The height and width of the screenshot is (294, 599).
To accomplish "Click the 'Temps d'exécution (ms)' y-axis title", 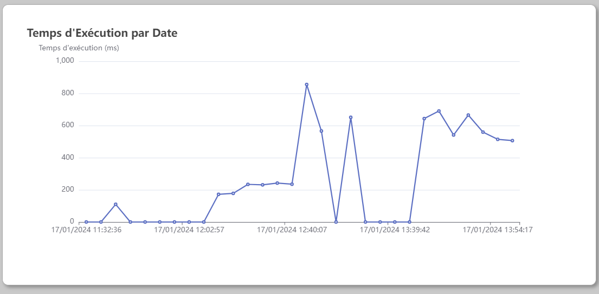I will [79, 48].
